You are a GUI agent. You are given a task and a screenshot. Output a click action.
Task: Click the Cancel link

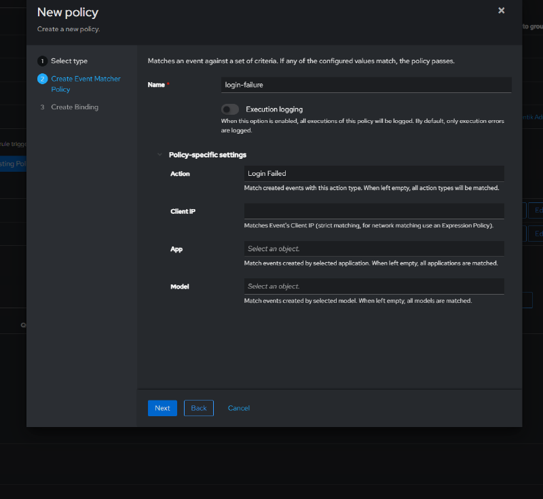coord(239,408)
